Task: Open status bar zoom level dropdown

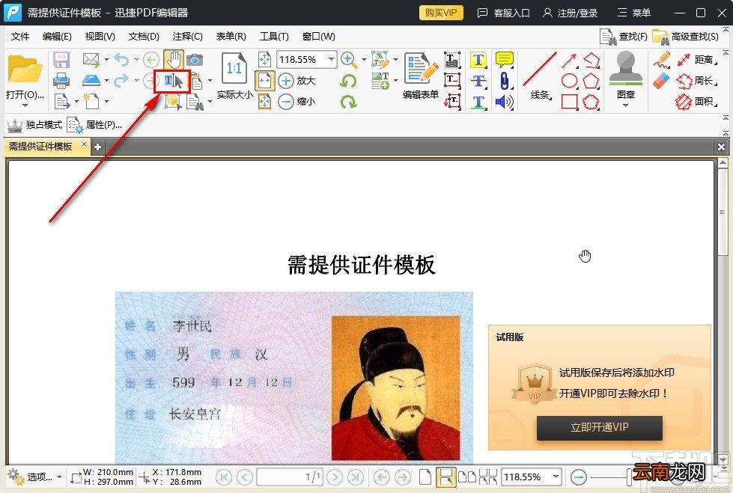Action: [556, 477]
